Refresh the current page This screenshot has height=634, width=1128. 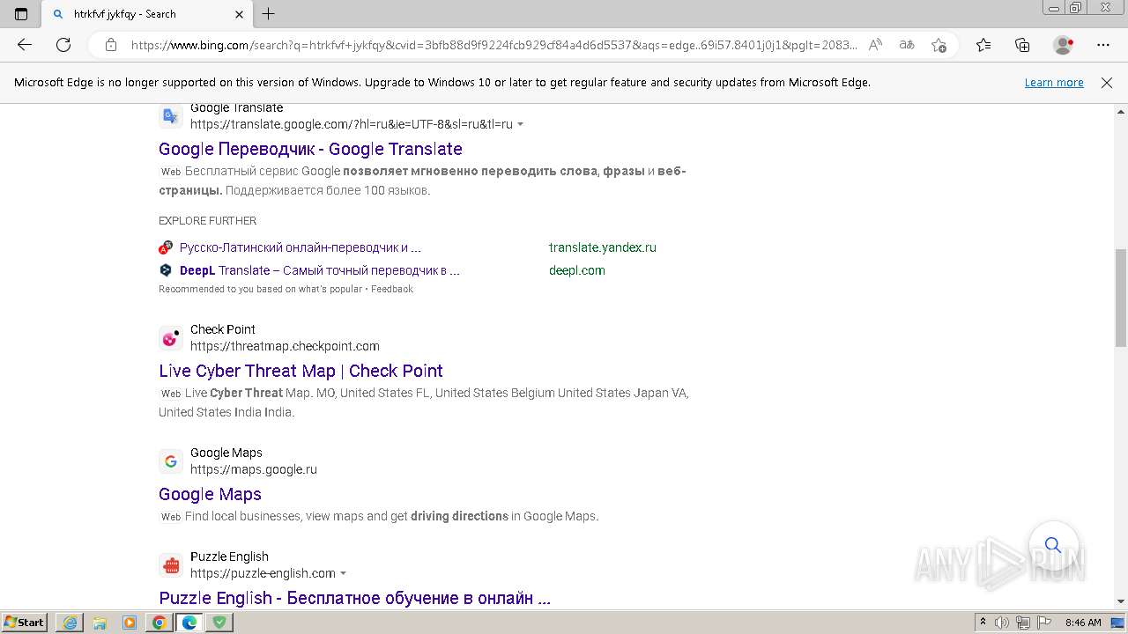[63, 45]
